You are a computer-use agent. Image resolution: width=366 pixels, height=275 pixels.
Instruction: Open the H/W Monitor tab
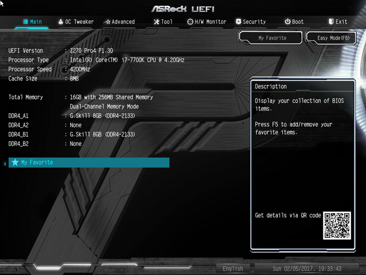point(207,22)
